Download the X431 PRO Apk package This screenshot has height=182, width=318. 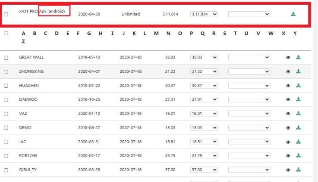(293, 14)
